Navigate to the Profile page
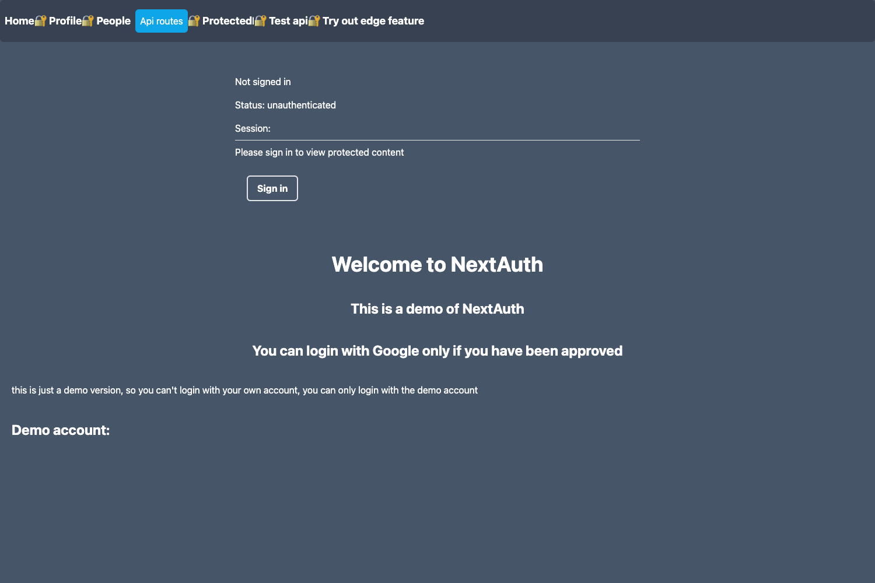This screenshot has height=583, width=875. coord(65,20)
